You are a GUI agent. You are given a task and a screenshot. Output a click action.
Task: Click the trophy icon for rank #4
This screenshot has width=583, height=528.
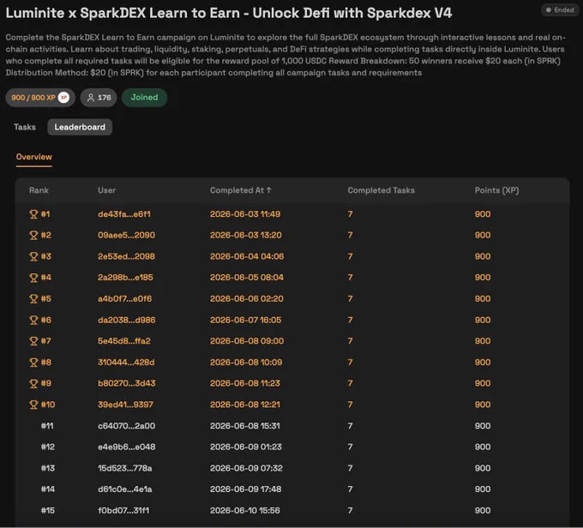pyautogui.click(x=33, y=278)
